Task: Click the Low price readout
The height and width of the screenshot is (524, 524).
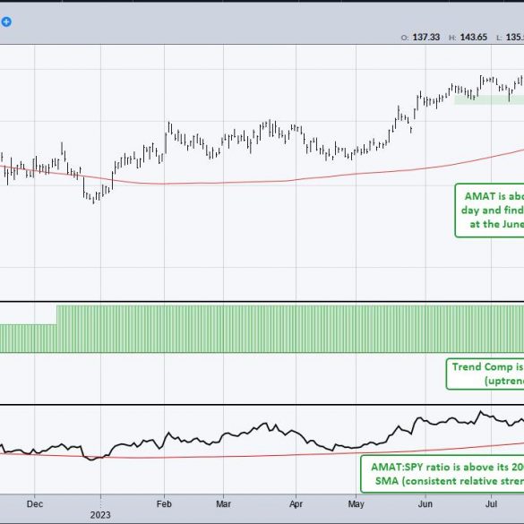Action: (x=511, y=37)
